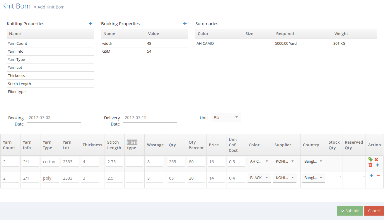Open the first row Supplier dropdown

click(x=285, y=161)
